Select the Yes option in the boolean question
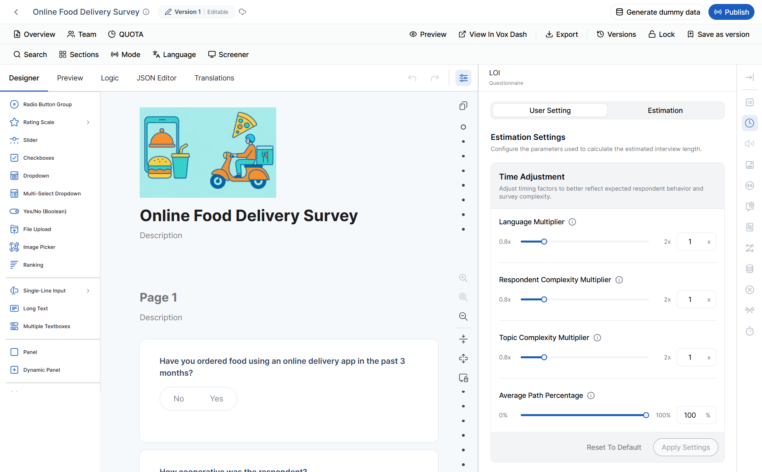The image size is (762, 472). coord(216,399)
